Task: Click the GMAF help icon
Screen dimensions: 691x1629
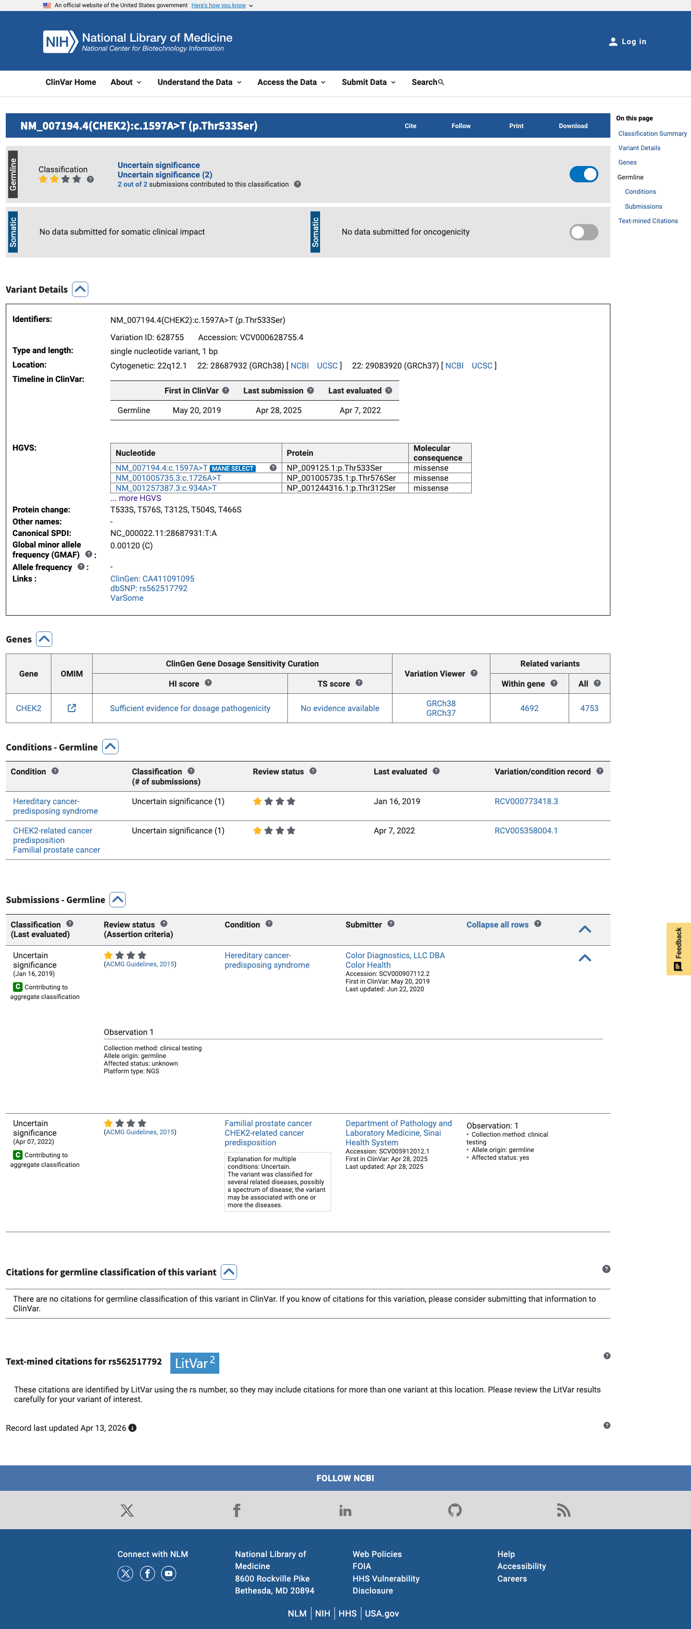Action: 88,554
